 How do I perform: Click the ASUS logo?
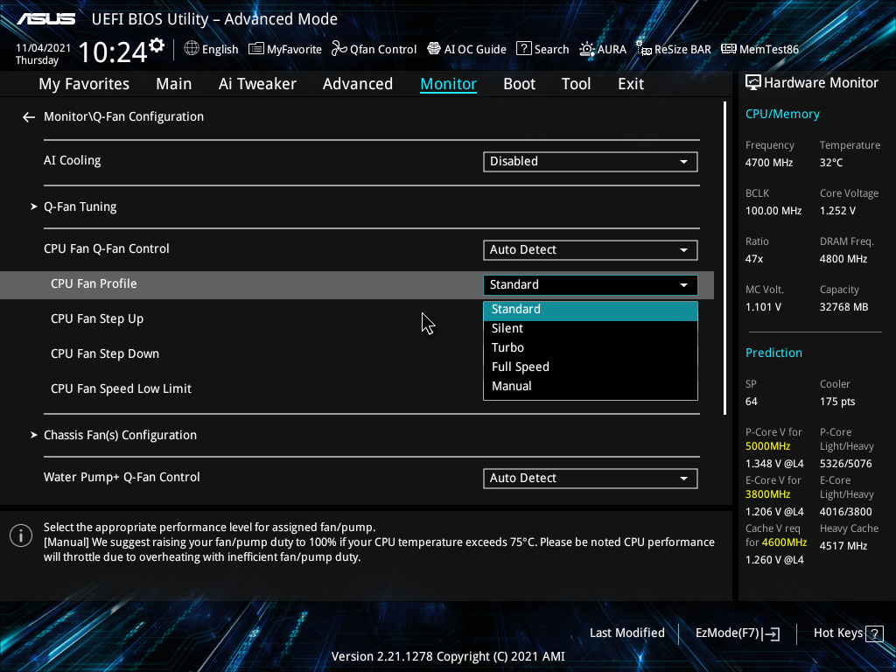46,19
